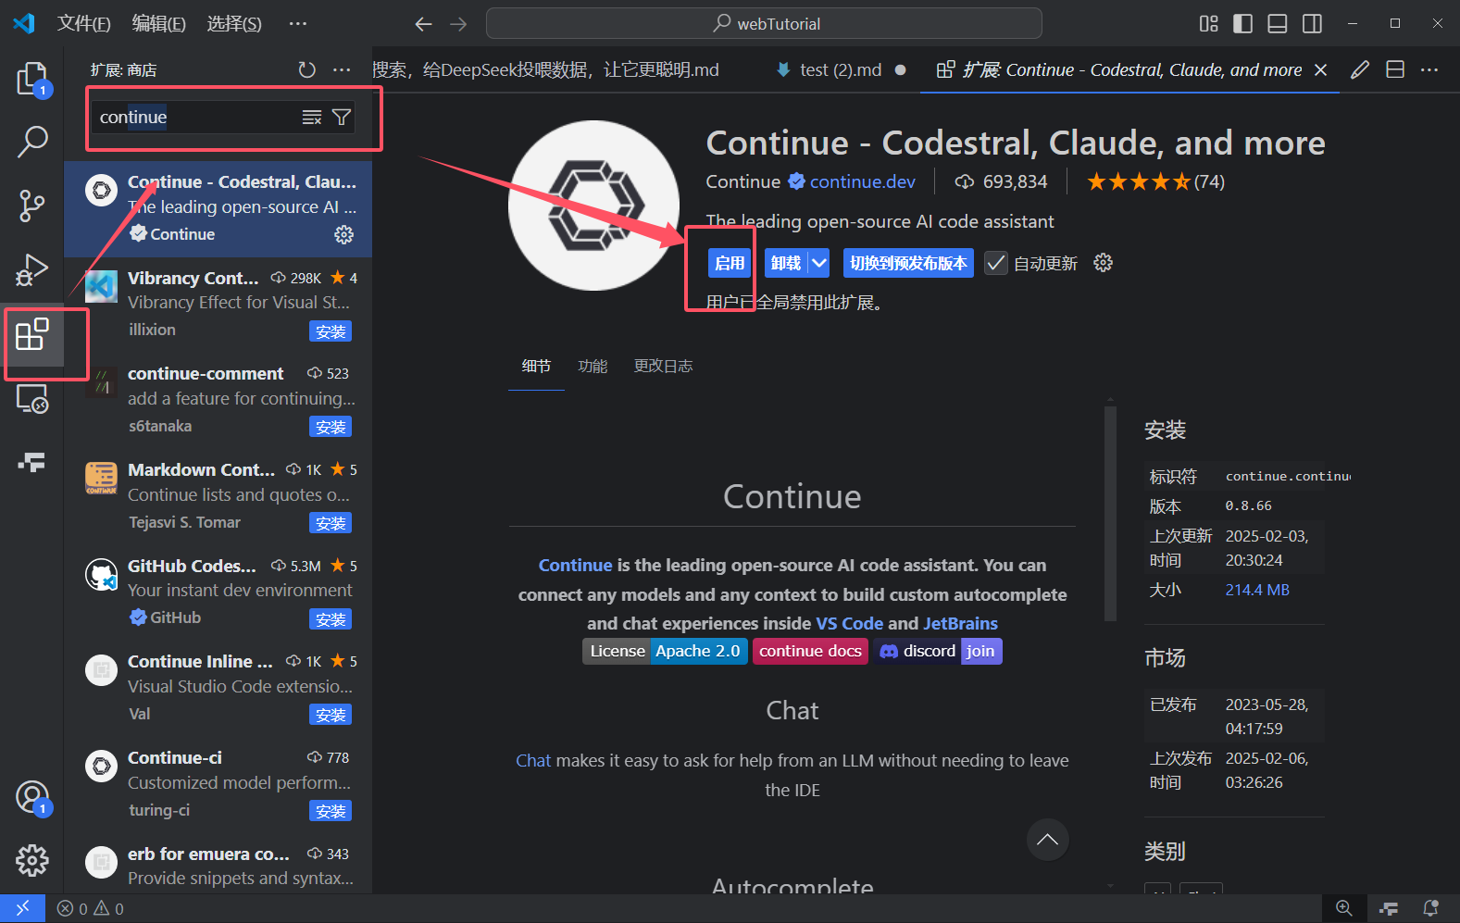
Task: Open the extensions filter menu
Action: (x=342, y=117)
